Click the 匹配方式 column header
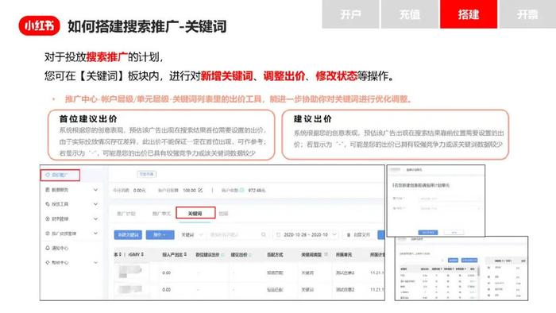Image resolution: width=556 pixels, height=313 pixels. 275,254
